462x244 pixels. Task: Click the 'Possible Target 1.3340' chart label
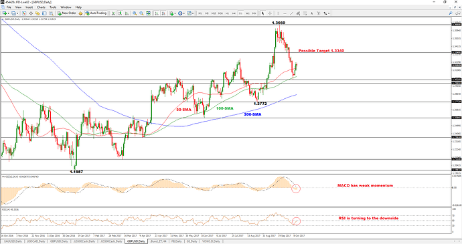point(321,51)
